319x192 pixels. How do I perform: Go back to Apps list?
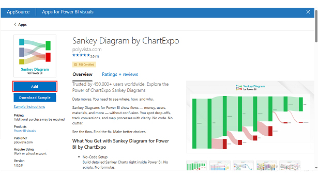coord(20,25)
